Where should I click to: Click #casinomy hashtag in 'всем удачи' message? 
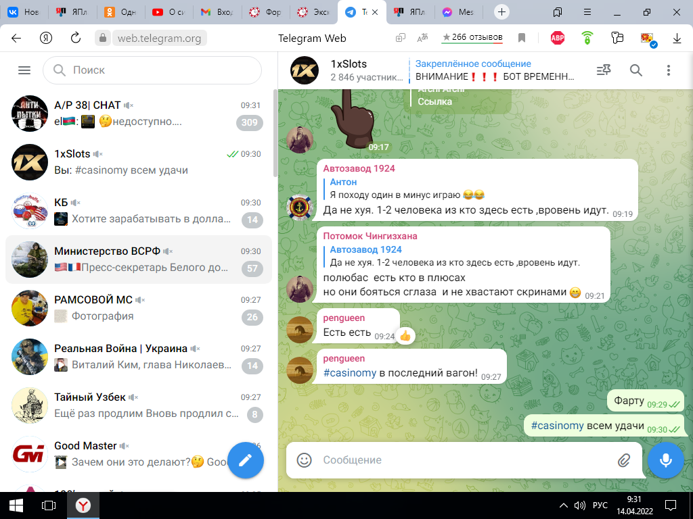[558, 426]
